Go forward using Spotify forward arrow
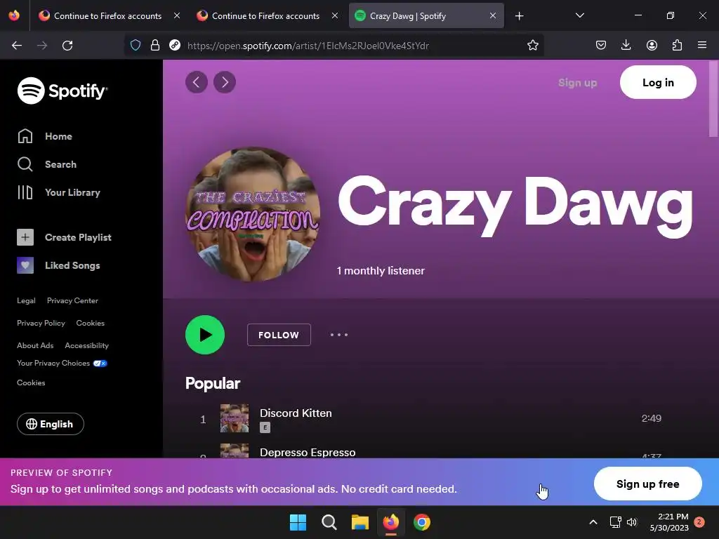 coord(225,82)
